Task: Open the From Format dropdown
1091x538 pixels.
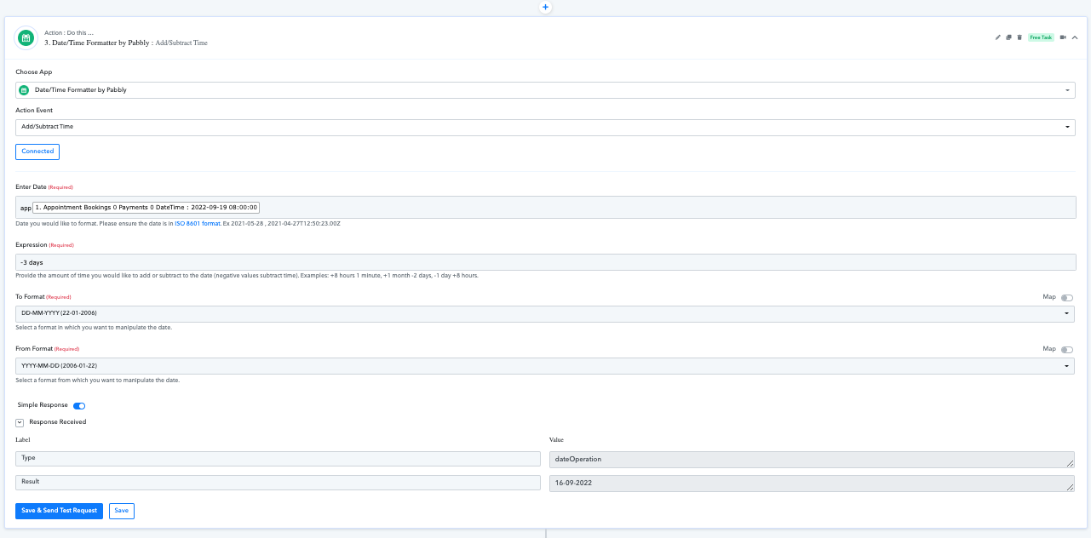Action: tap(545, 366)
